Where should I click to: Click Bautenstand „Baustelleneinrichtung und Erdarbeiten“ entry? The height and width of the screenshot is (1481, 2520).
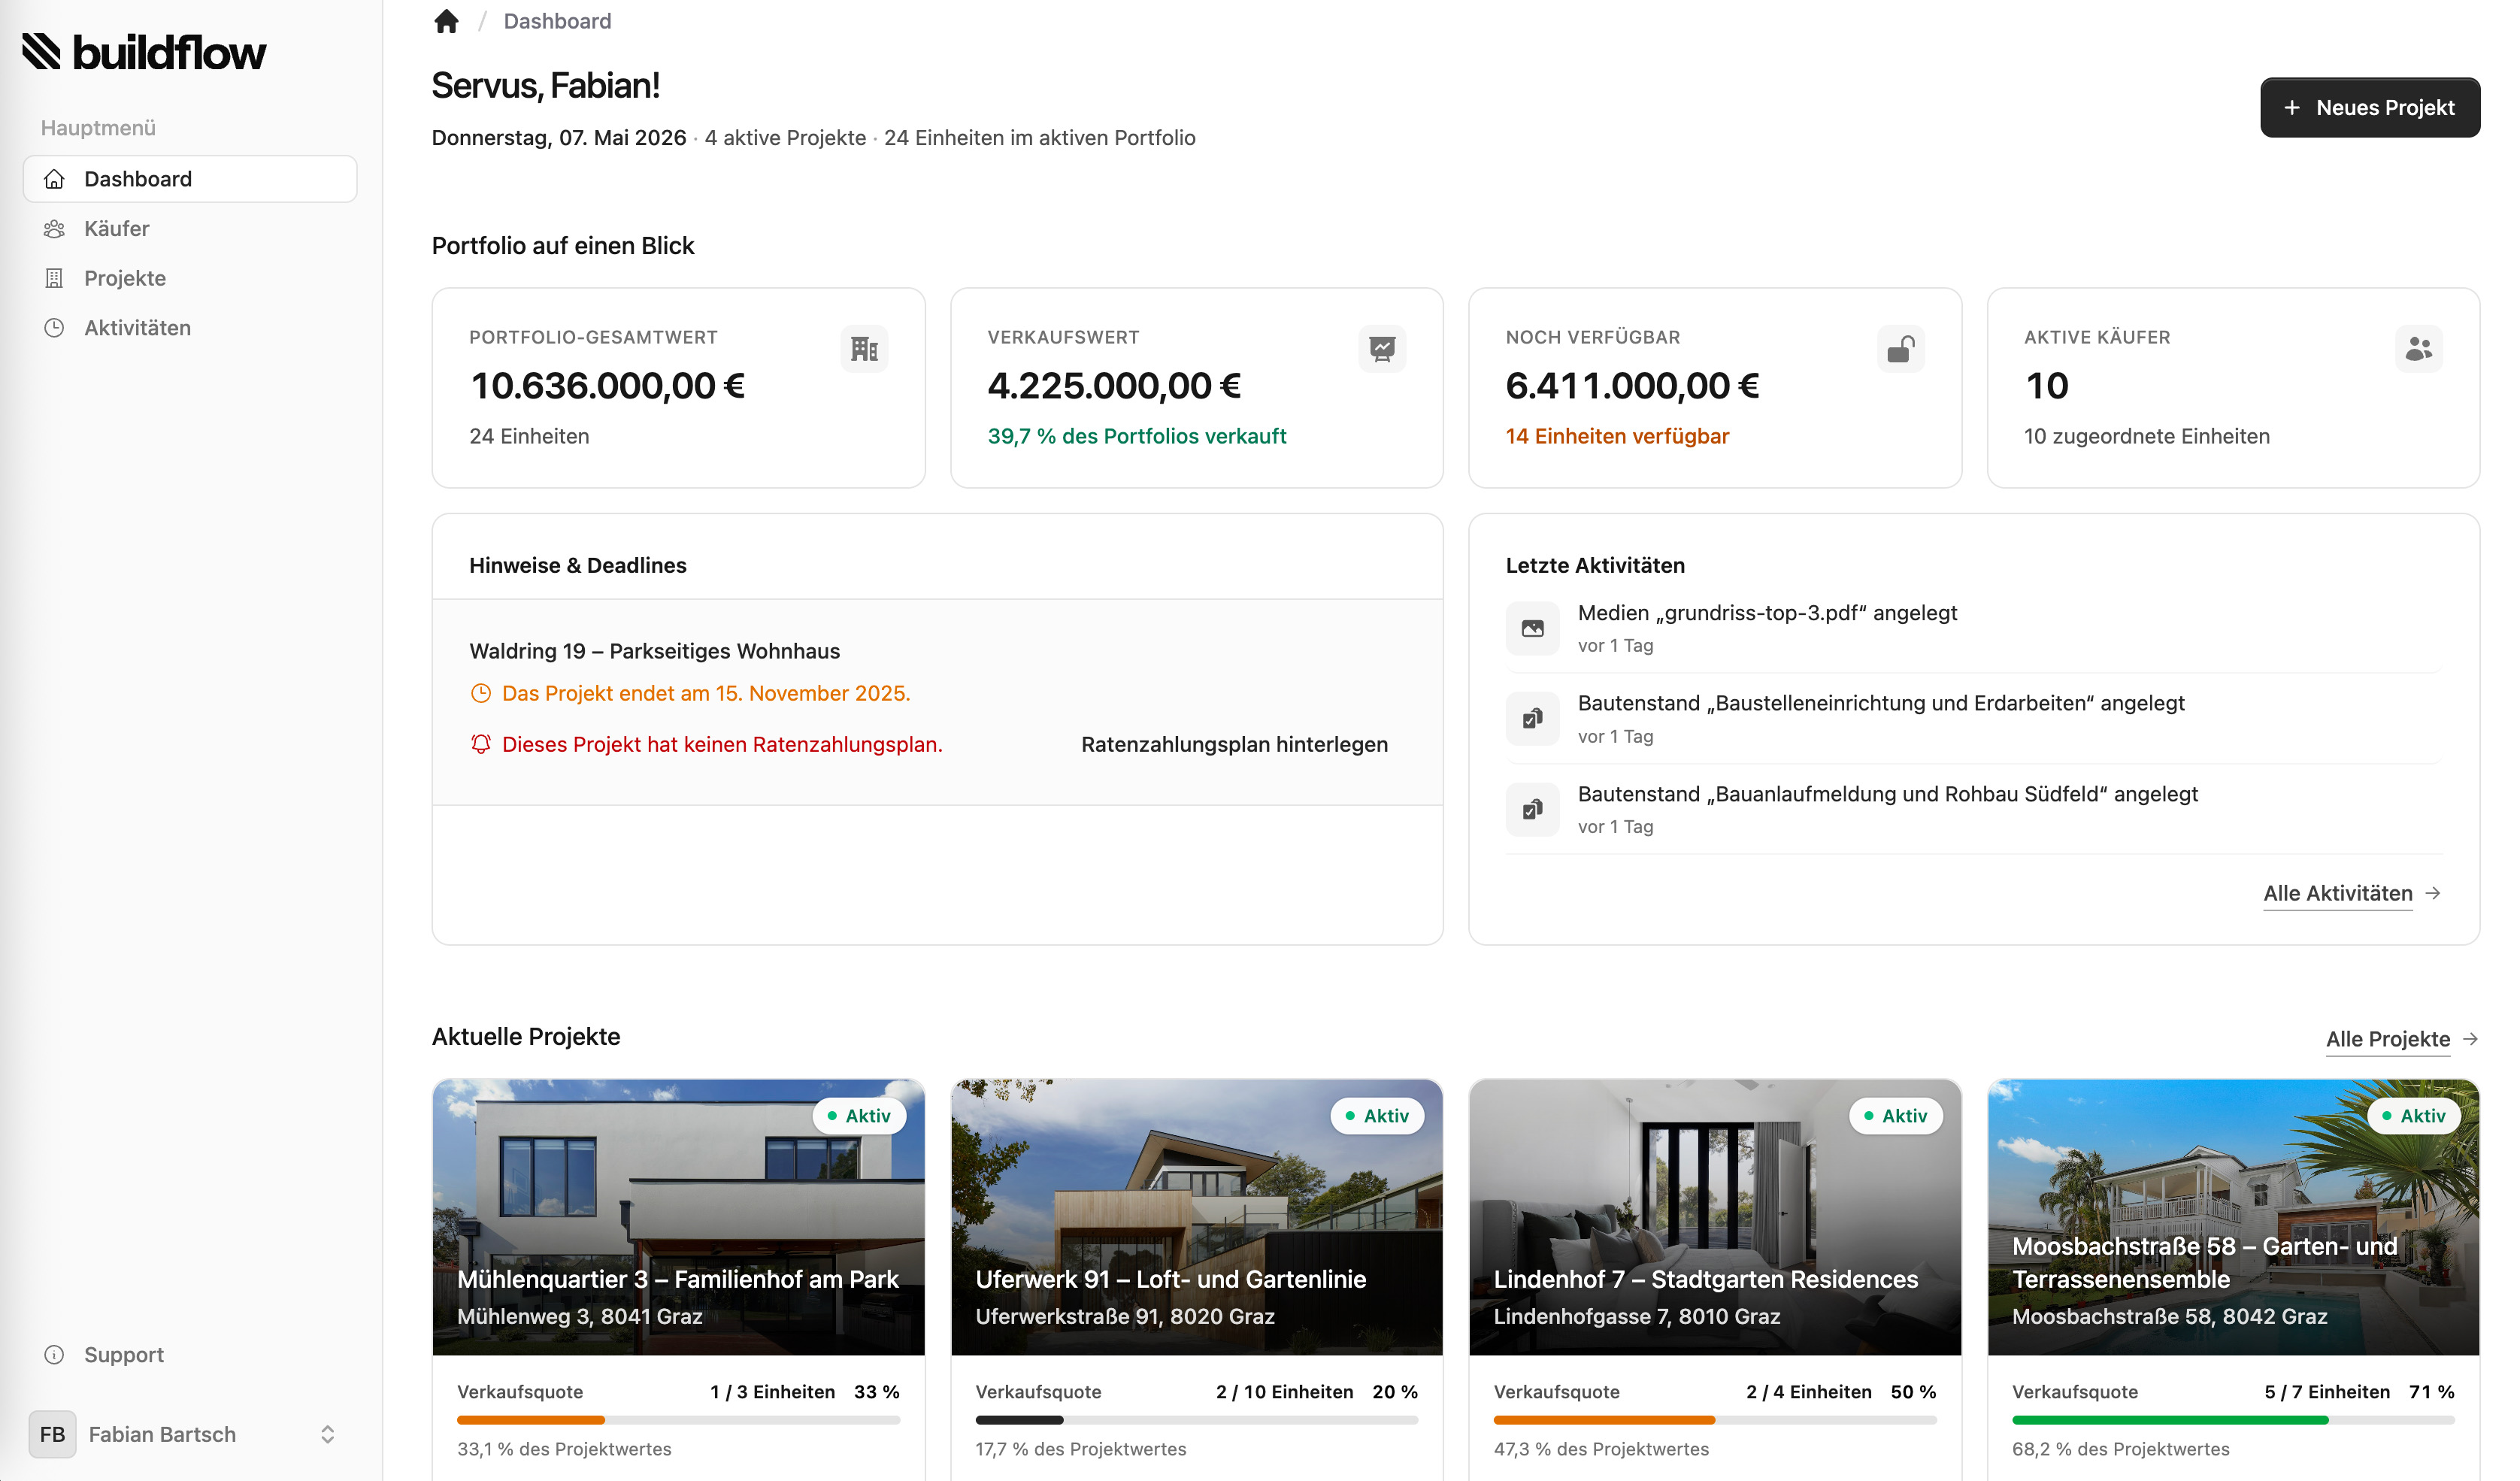pos(1881,703)
